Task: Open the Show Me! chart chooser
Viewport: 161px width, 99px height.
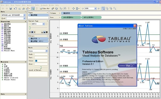Action: point(45,9)
